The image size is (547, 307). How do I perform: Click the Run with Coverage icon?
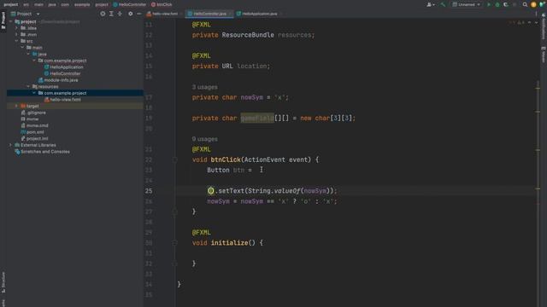point(505,4)
